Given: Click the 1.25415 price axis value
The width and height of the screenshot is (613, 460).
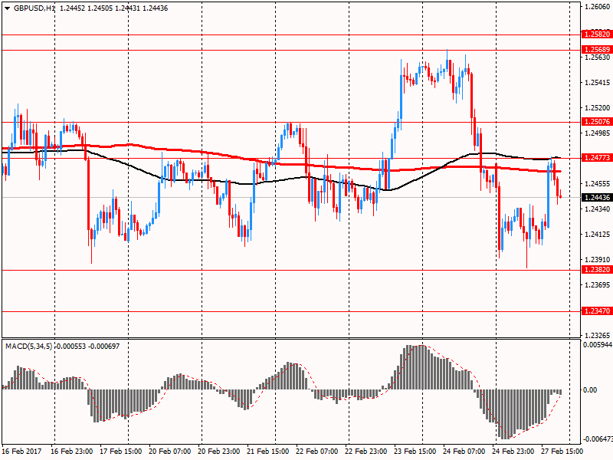Looking at the screenshot, I should click(598, 83).
